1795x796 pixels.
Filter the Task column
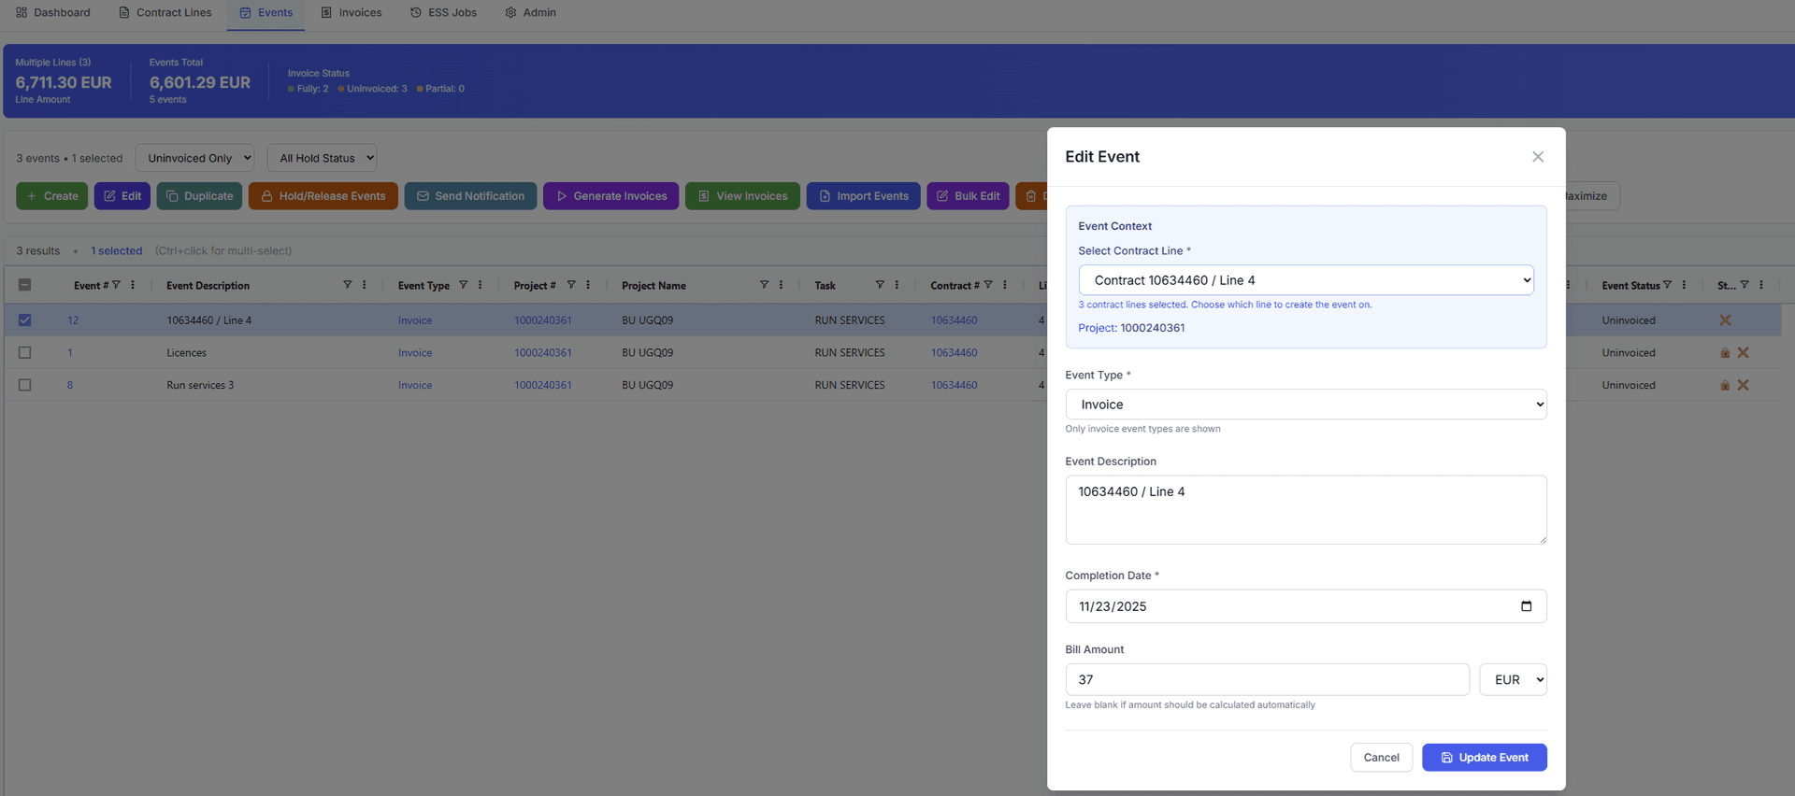[x=880, y=285]
